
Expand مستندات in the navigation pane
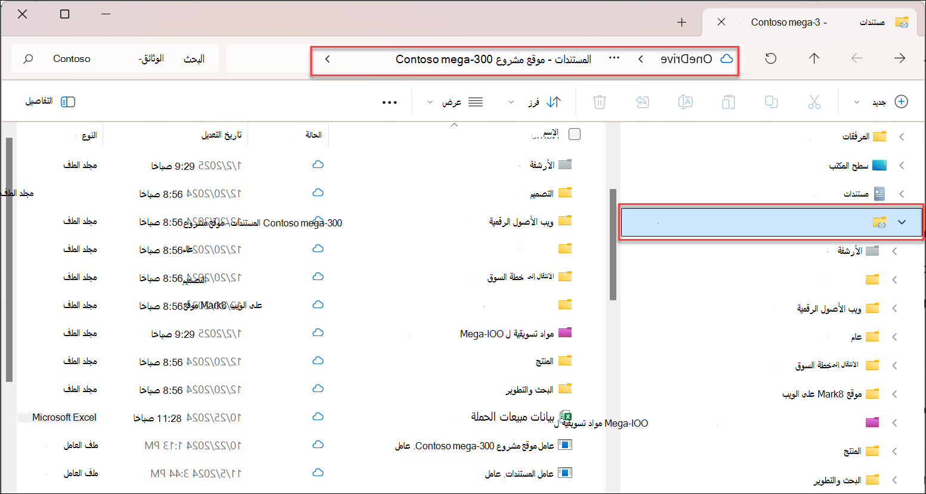coord(902,194)
